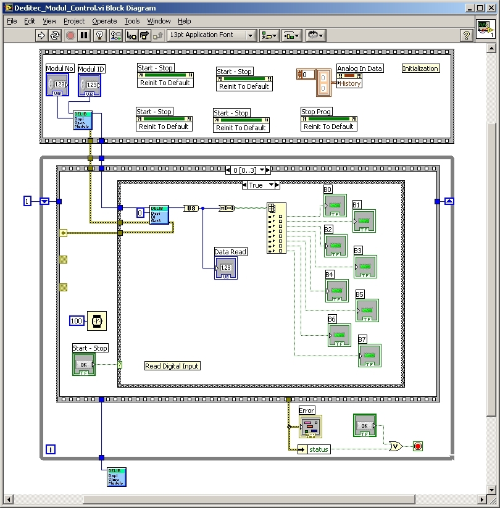500x508 pixels.
Task: Select the Data Read indicator terminal
Action: pos(226,268)
